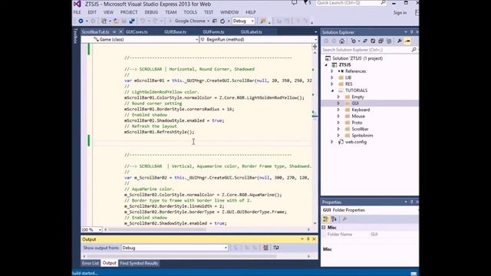Open the PROJECT menu
Image resolution: width=491 pixels, height=276 pixels.
pos(129,12)
